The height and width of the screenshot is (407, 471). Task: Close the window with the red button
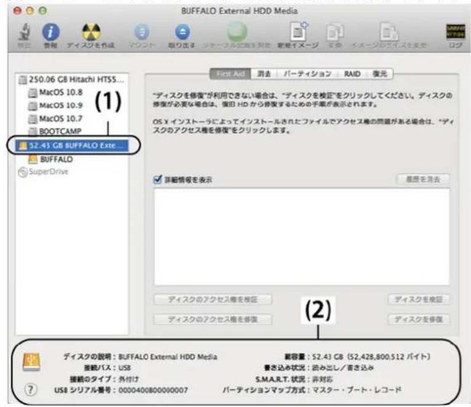[17, 11]
